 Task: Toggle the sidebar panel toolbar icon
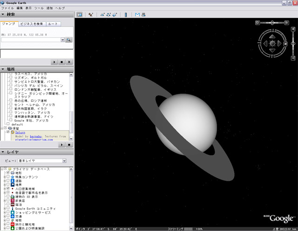[x=80, y=14]
